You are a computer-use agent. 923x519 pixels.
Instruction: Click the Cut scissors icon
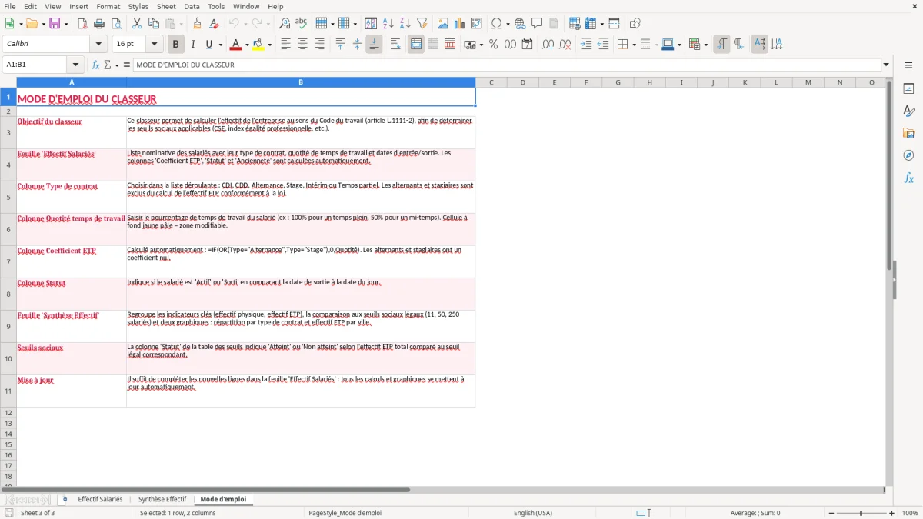pos(136,24)
